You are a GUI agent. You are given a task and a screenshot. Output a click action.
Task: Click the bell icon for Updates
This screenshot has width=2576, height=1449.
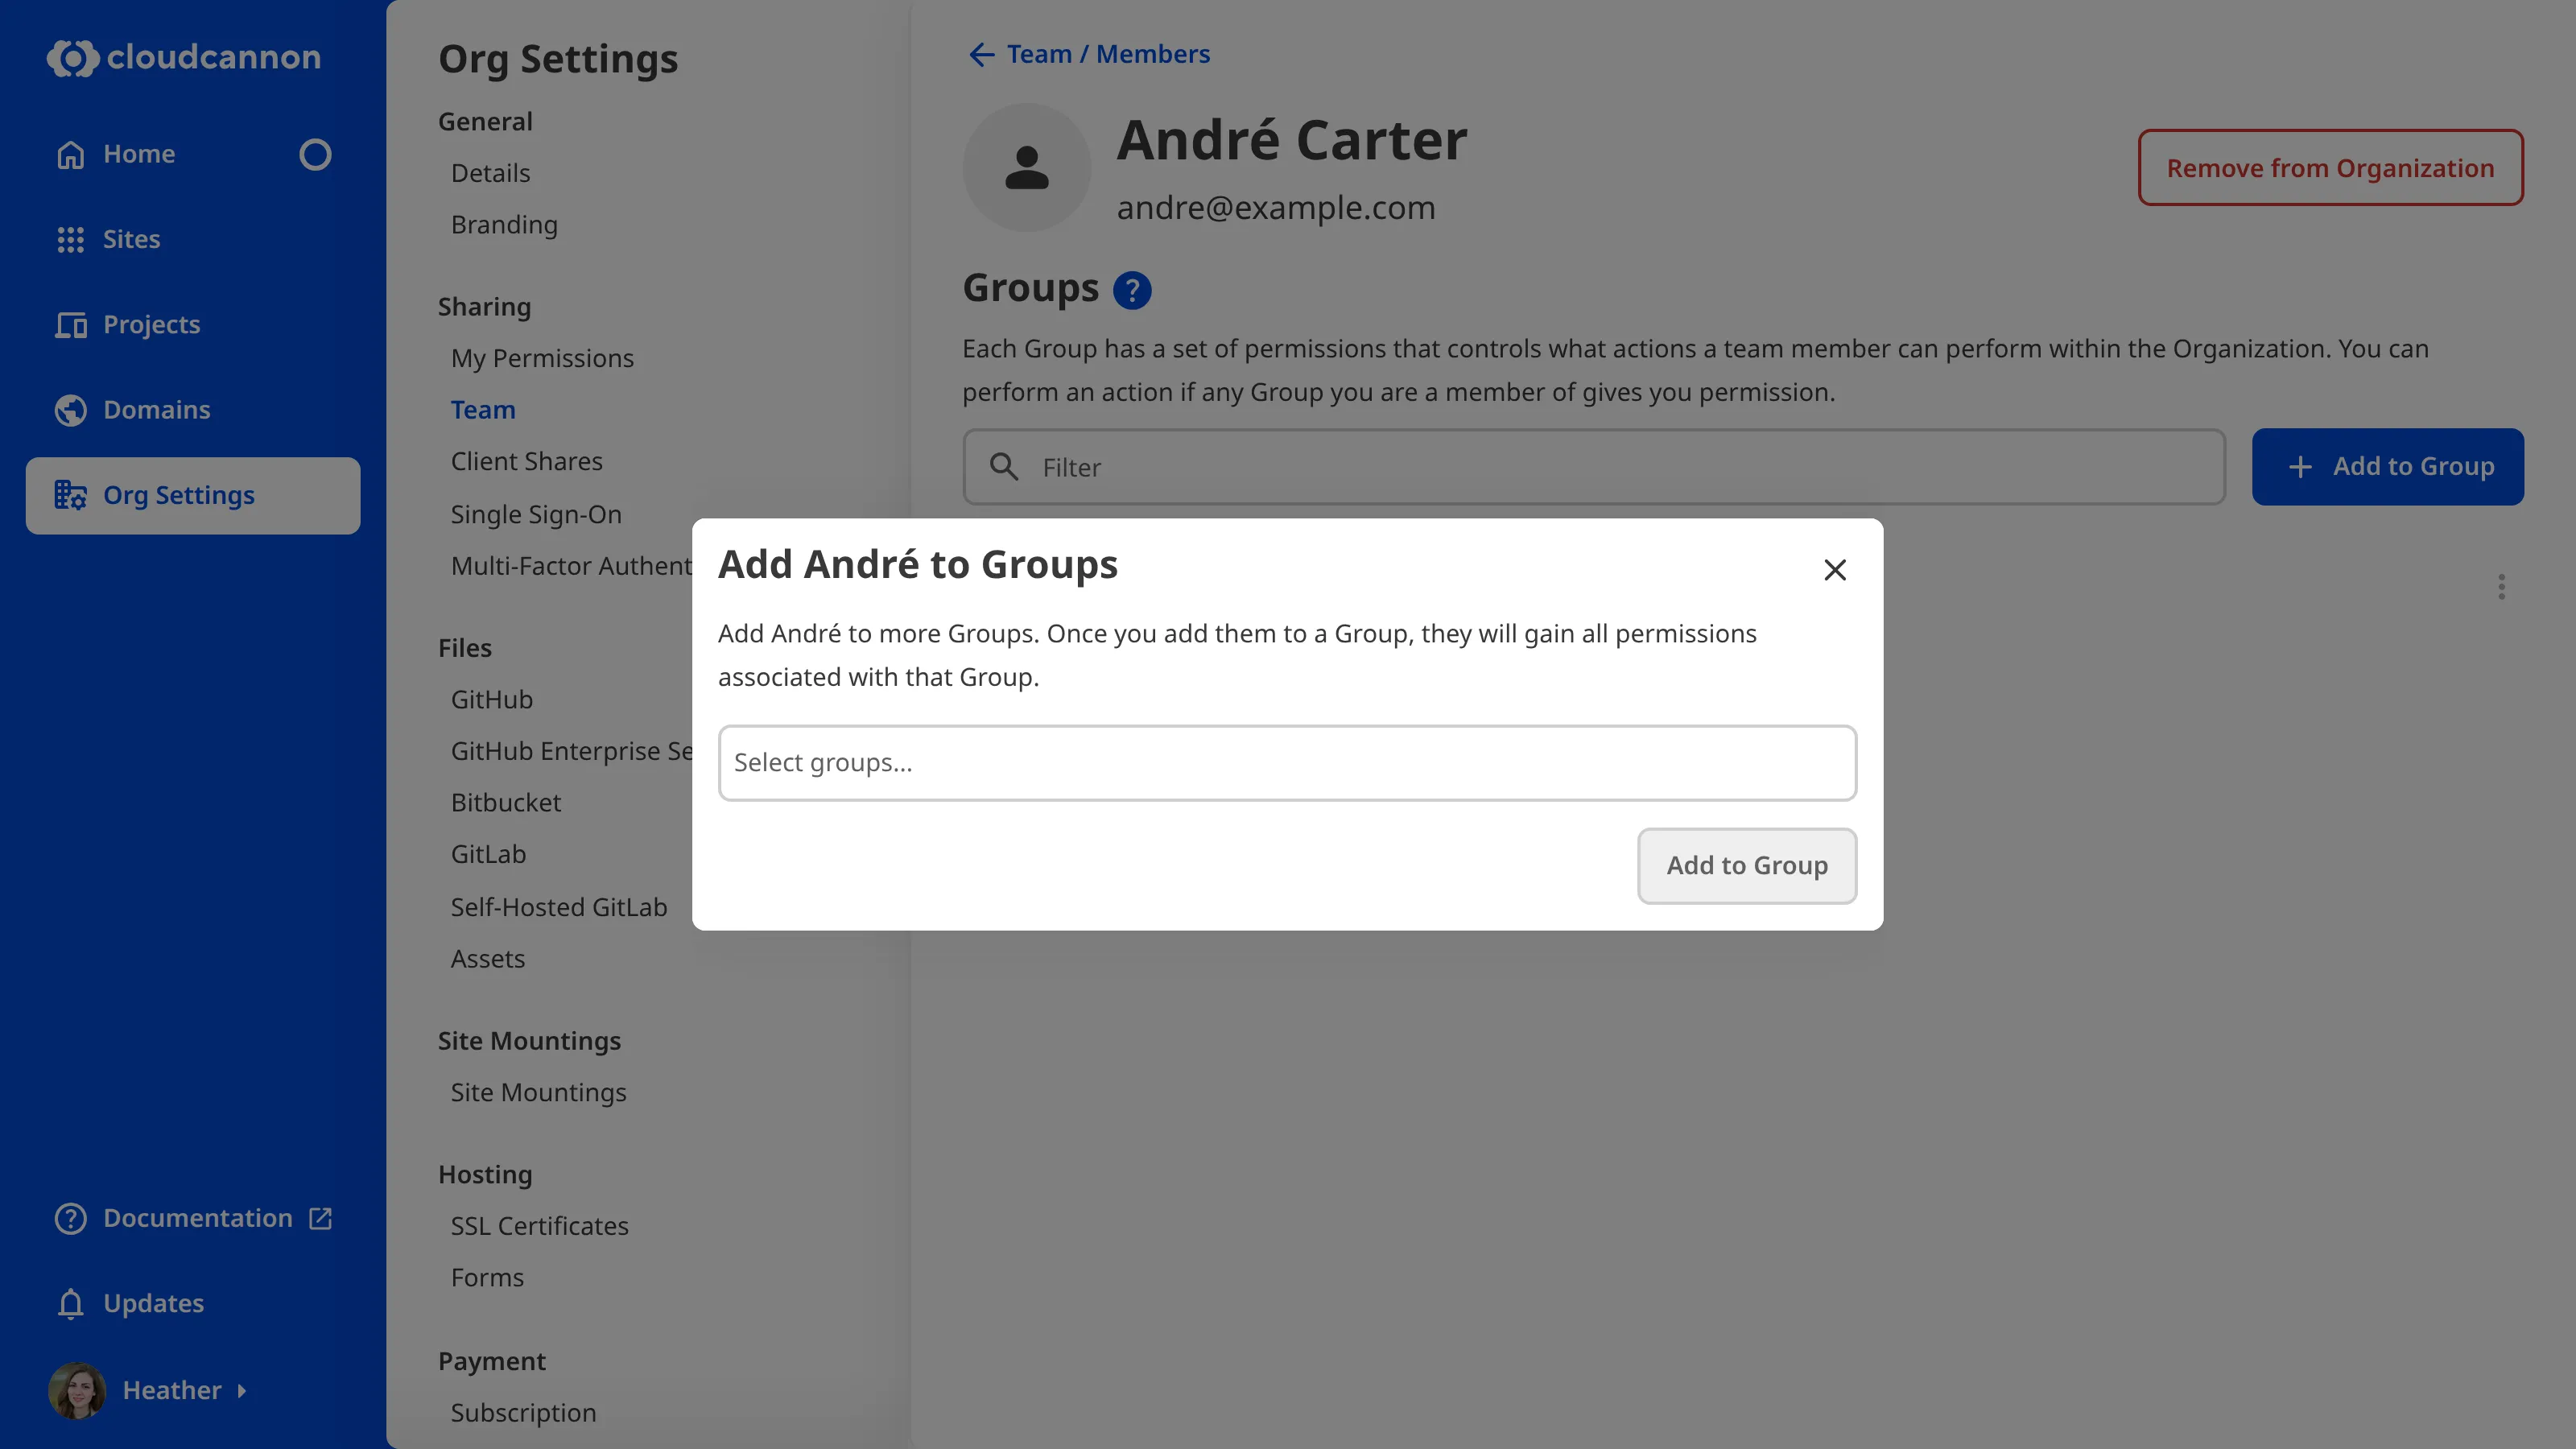pyautogui.click(x=71, y=1303)
